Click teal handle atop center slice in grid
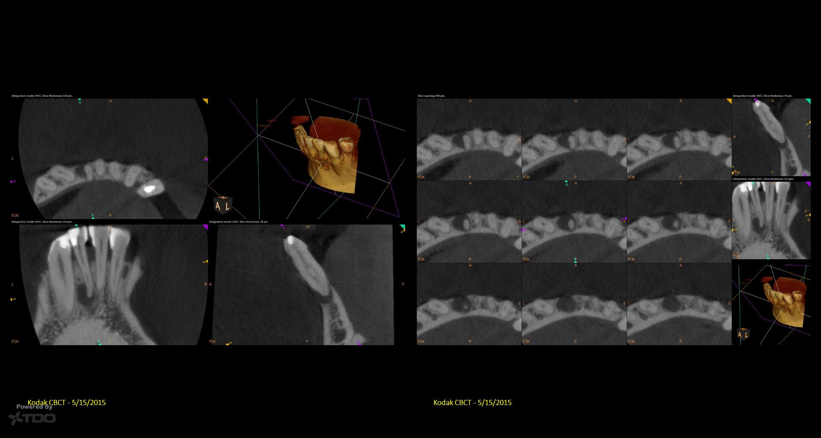 [566, 183]
